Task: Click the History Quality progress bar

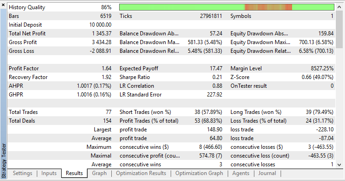Action: tap(227, 7)
